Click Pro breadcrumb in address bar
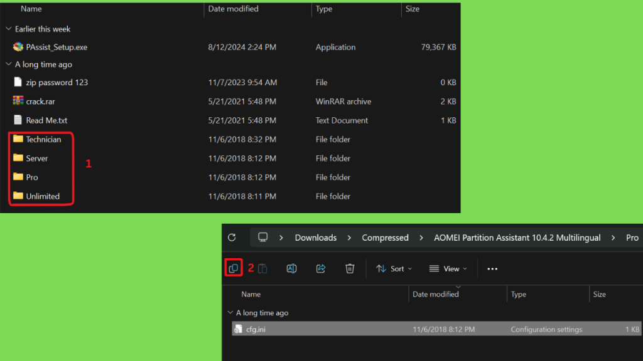This screenshot has width=643, height=361. click(632, 238)
